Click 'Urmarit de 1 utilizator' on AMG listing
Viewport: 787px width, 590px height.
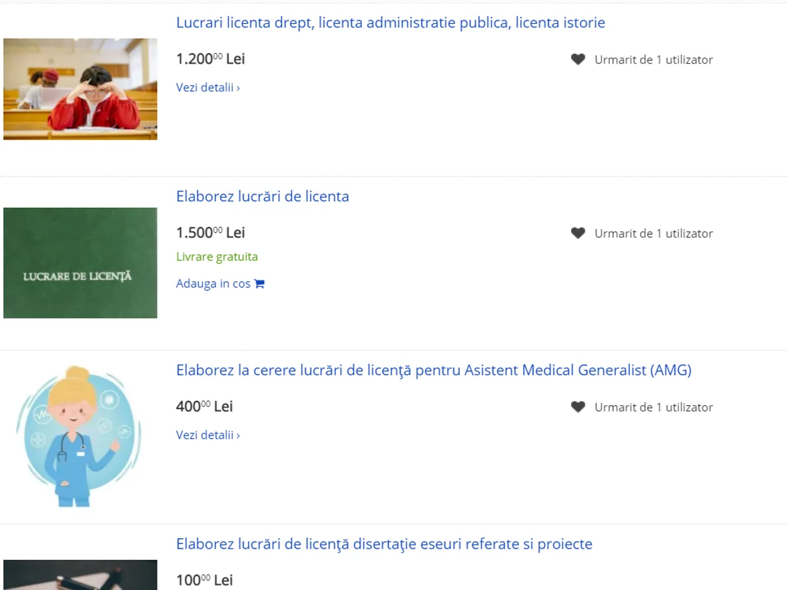click(653, 407)
